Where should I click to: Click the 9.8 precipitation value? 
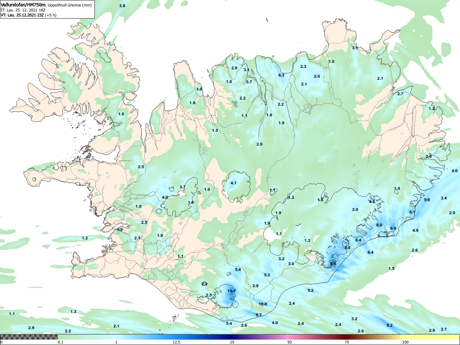click(333, 264)
